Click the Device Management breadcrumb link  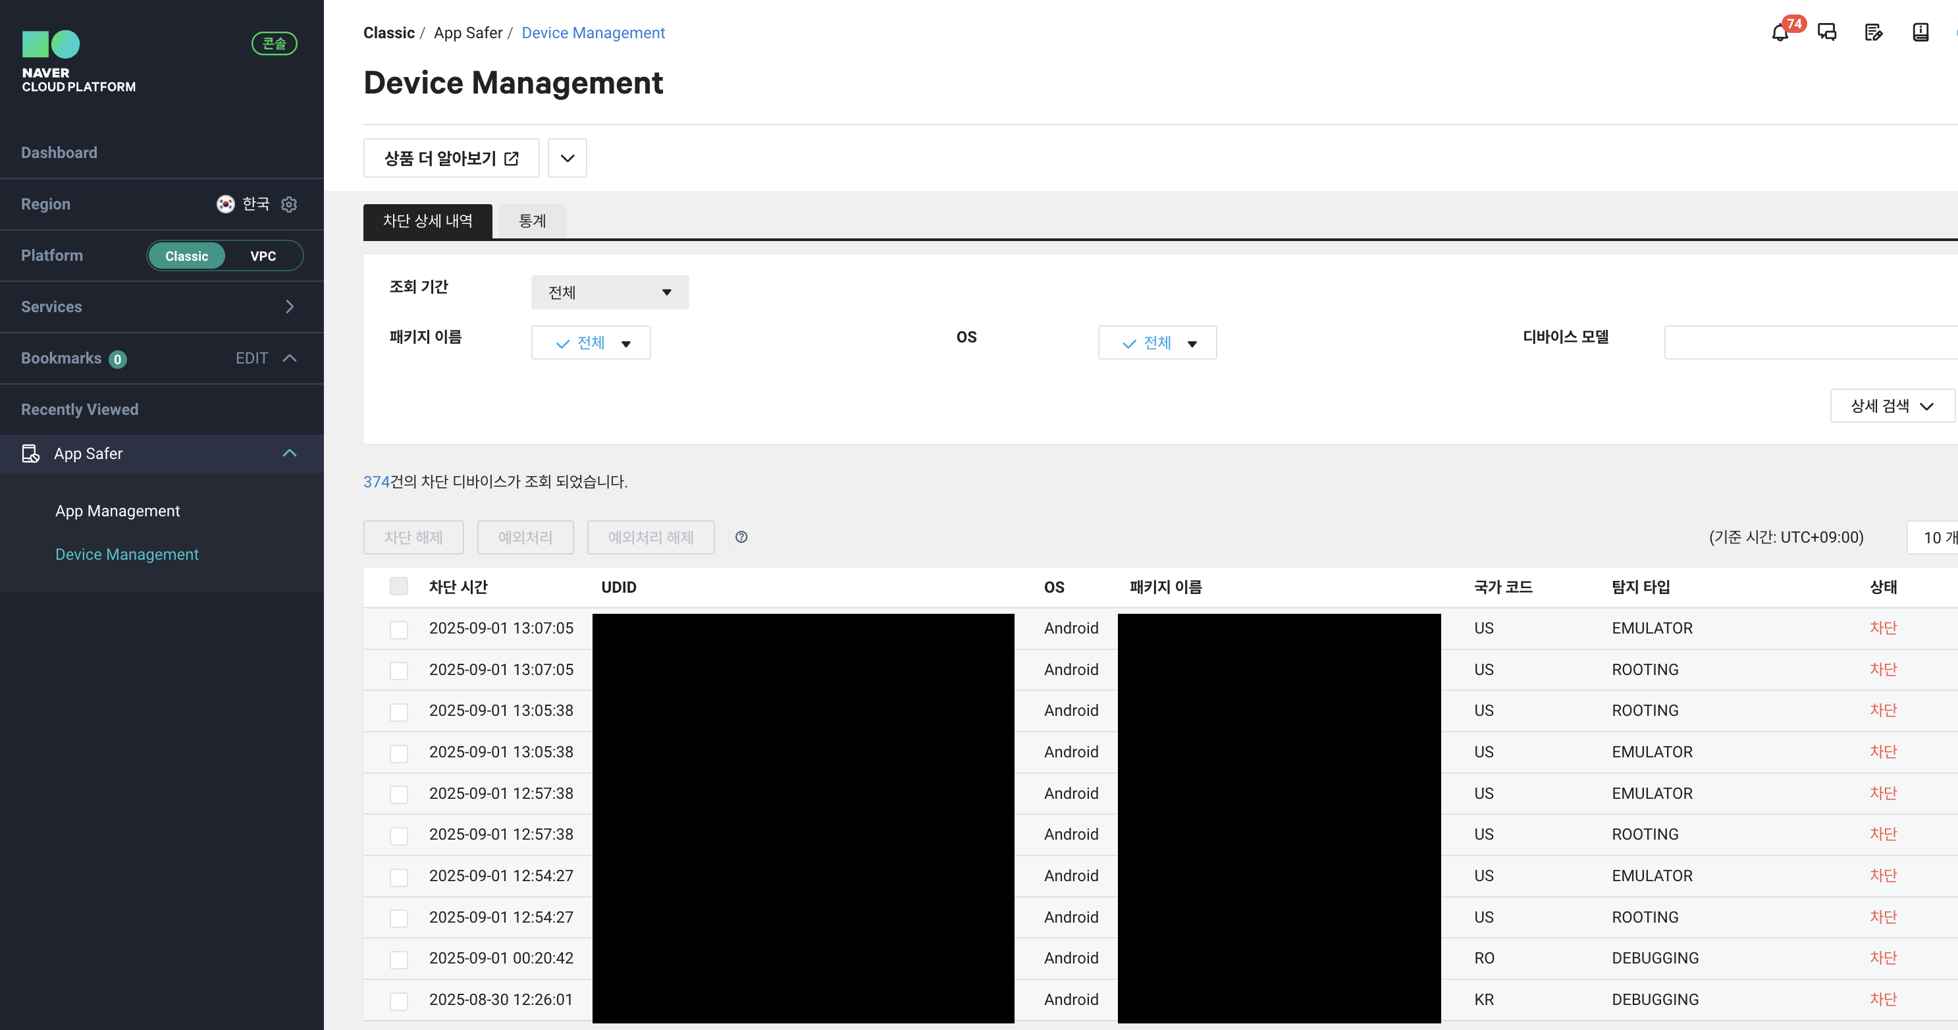pyautogui.click(x=593, y=33)
